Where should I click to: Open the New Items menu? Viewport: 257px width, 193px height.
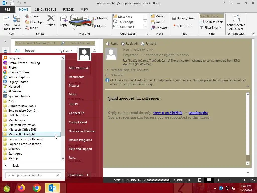click(x=17, y=23)
